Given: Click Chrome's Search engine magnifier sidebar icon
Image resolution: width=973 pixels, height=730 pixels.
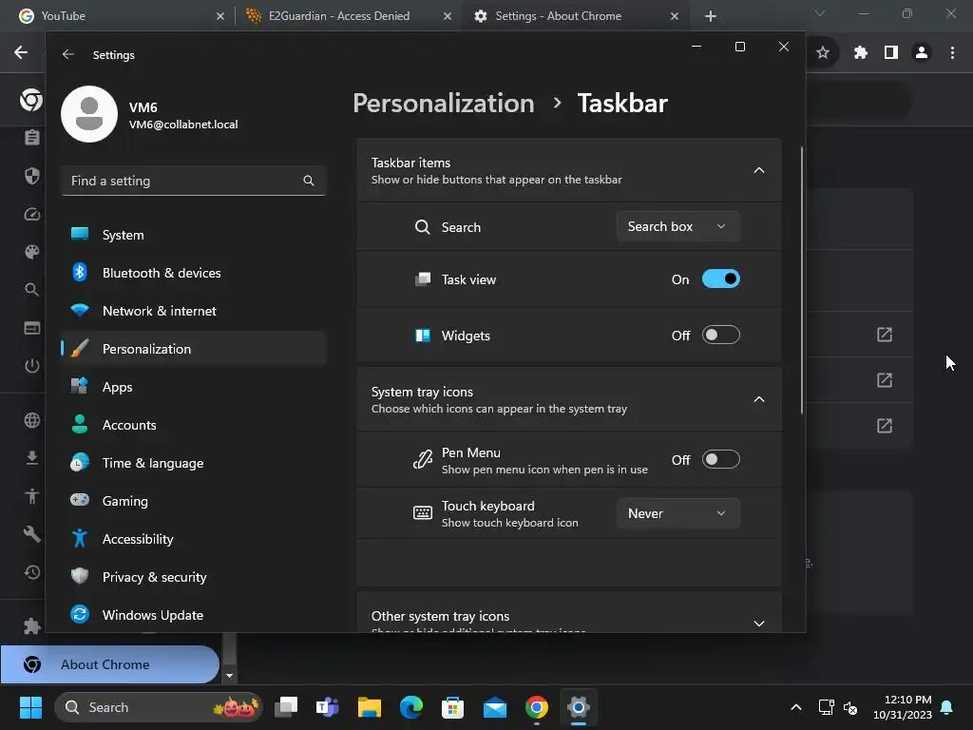Looking at the screenshot, I should pos(31,289).
